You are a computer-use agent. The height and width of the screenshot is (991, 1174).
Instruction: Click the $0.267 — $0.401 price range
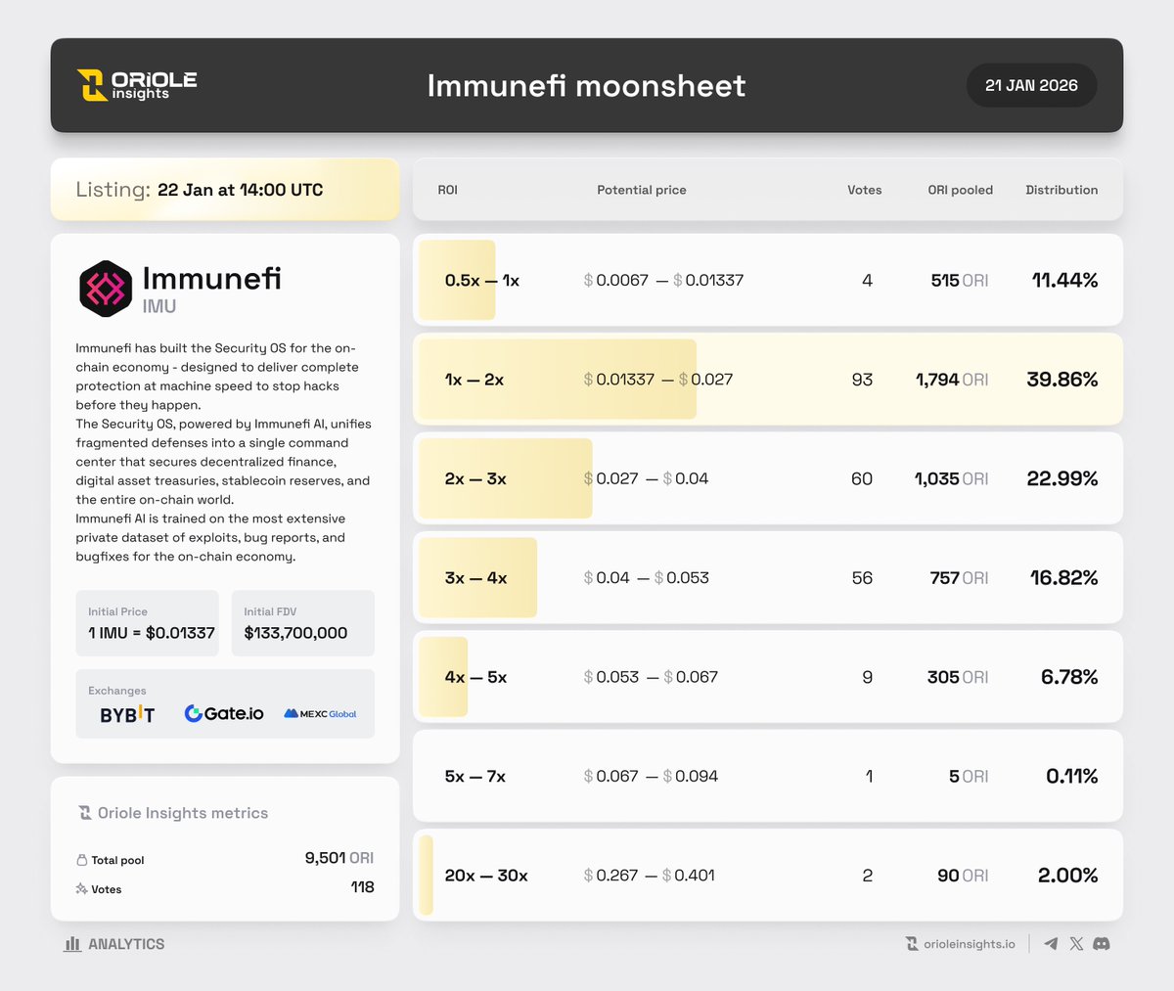point(649,876)
